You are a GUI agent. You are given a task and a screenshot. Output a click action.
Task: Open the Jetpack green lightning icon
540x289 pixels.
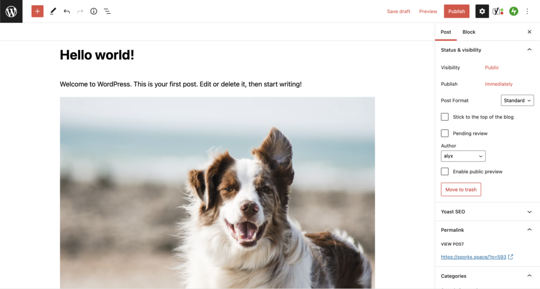(x=514, y=12)
